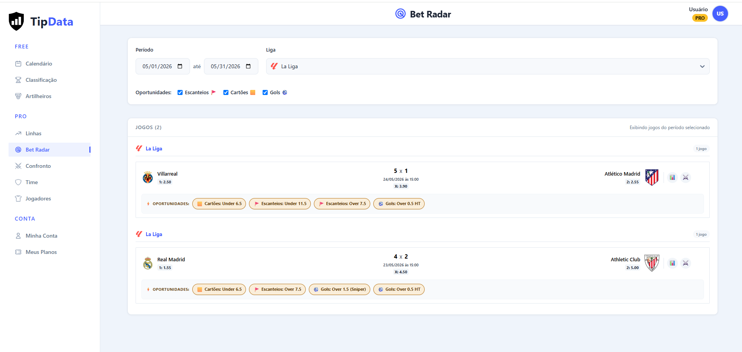Image resolution: width=742 pixels, height=352 pixels.
Task: Click Villarreal match Escanteios: Over 7.5 chip
Action: [342, 204]
